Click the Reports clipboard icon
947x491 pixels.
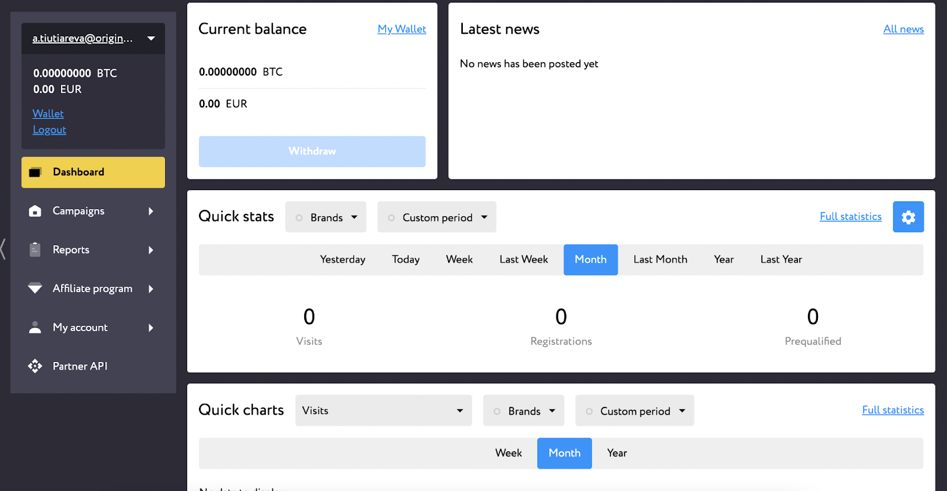pyautogui.click(x=36, y=250)
